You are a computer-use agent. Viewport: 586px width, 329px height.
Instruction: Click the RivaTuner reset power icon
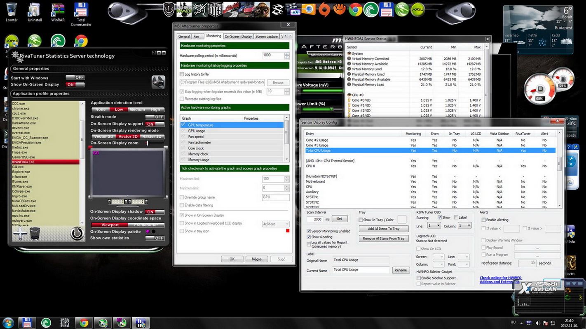[77, 233]
